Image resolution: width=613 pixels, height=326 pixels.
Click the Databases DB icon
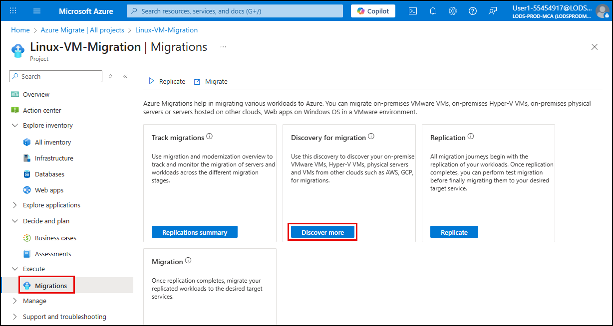point(27,174)
